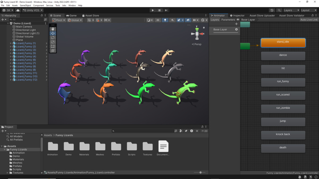Click the Base Layer settings gear

coord(236,29)
